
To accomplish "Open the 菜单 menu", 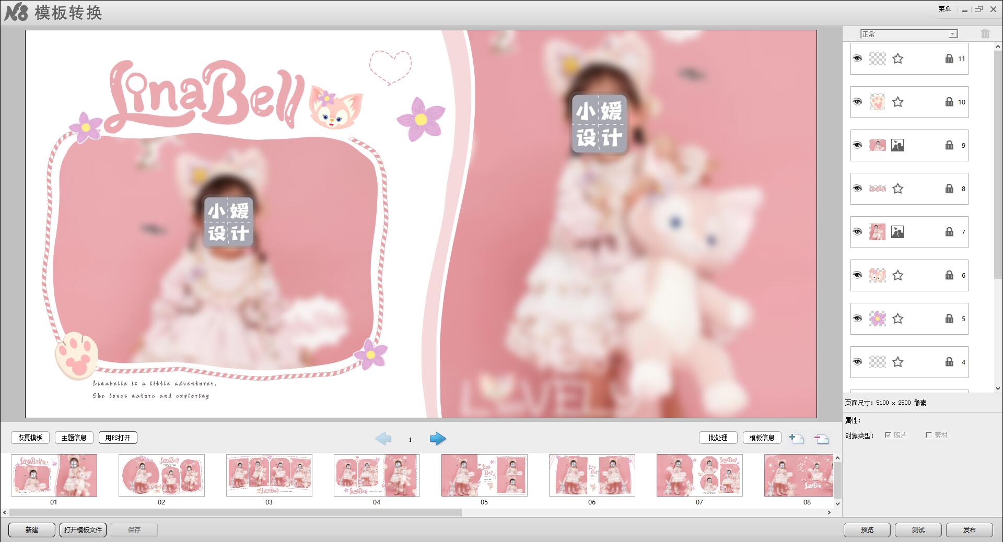I will [x=944, y=9].
